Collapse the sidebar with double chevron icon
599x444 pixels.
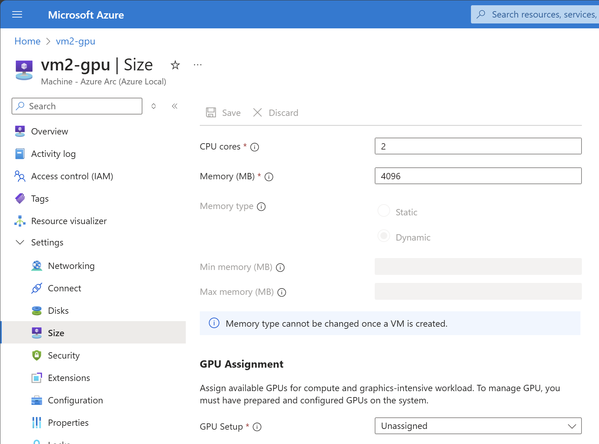pos(175,106)
